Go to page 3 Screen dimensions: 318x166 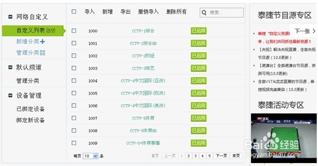point(196,155)
